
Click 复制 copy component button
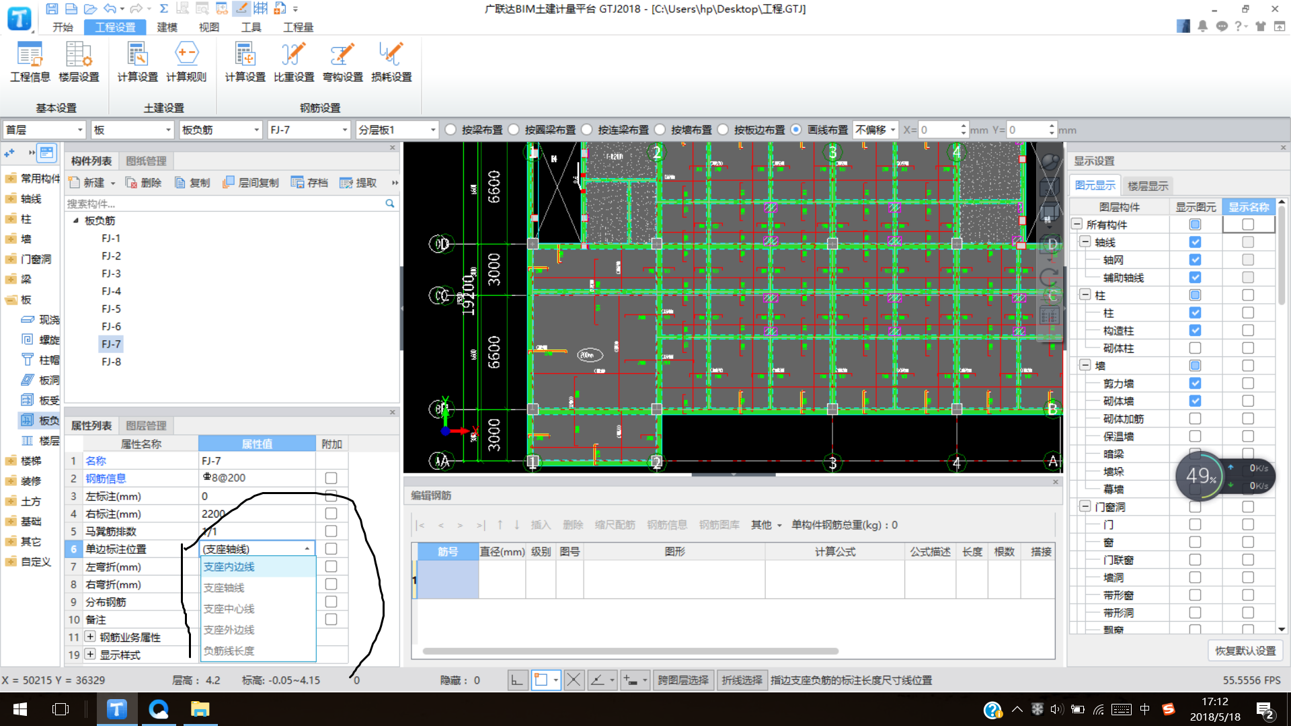click(192, 183)
